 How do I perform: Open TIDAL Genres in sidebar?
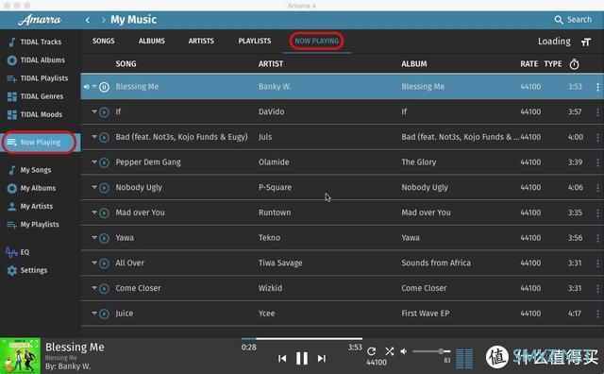35,96
